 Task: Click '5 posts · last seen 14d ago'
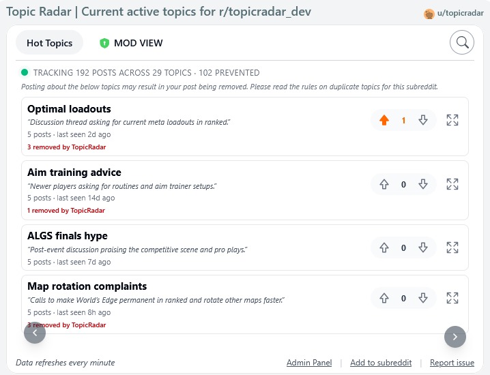[x=71, y=198]
